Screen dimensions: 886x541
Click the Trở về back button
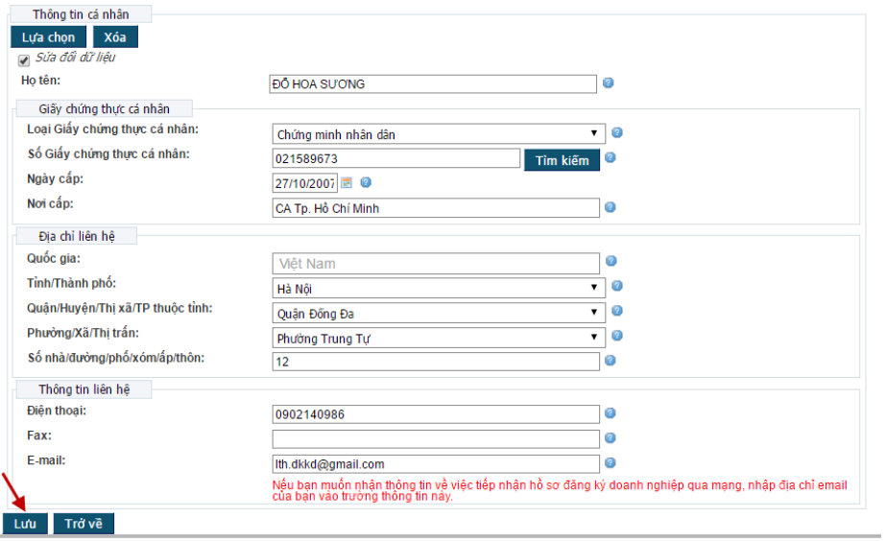(84, 524)
